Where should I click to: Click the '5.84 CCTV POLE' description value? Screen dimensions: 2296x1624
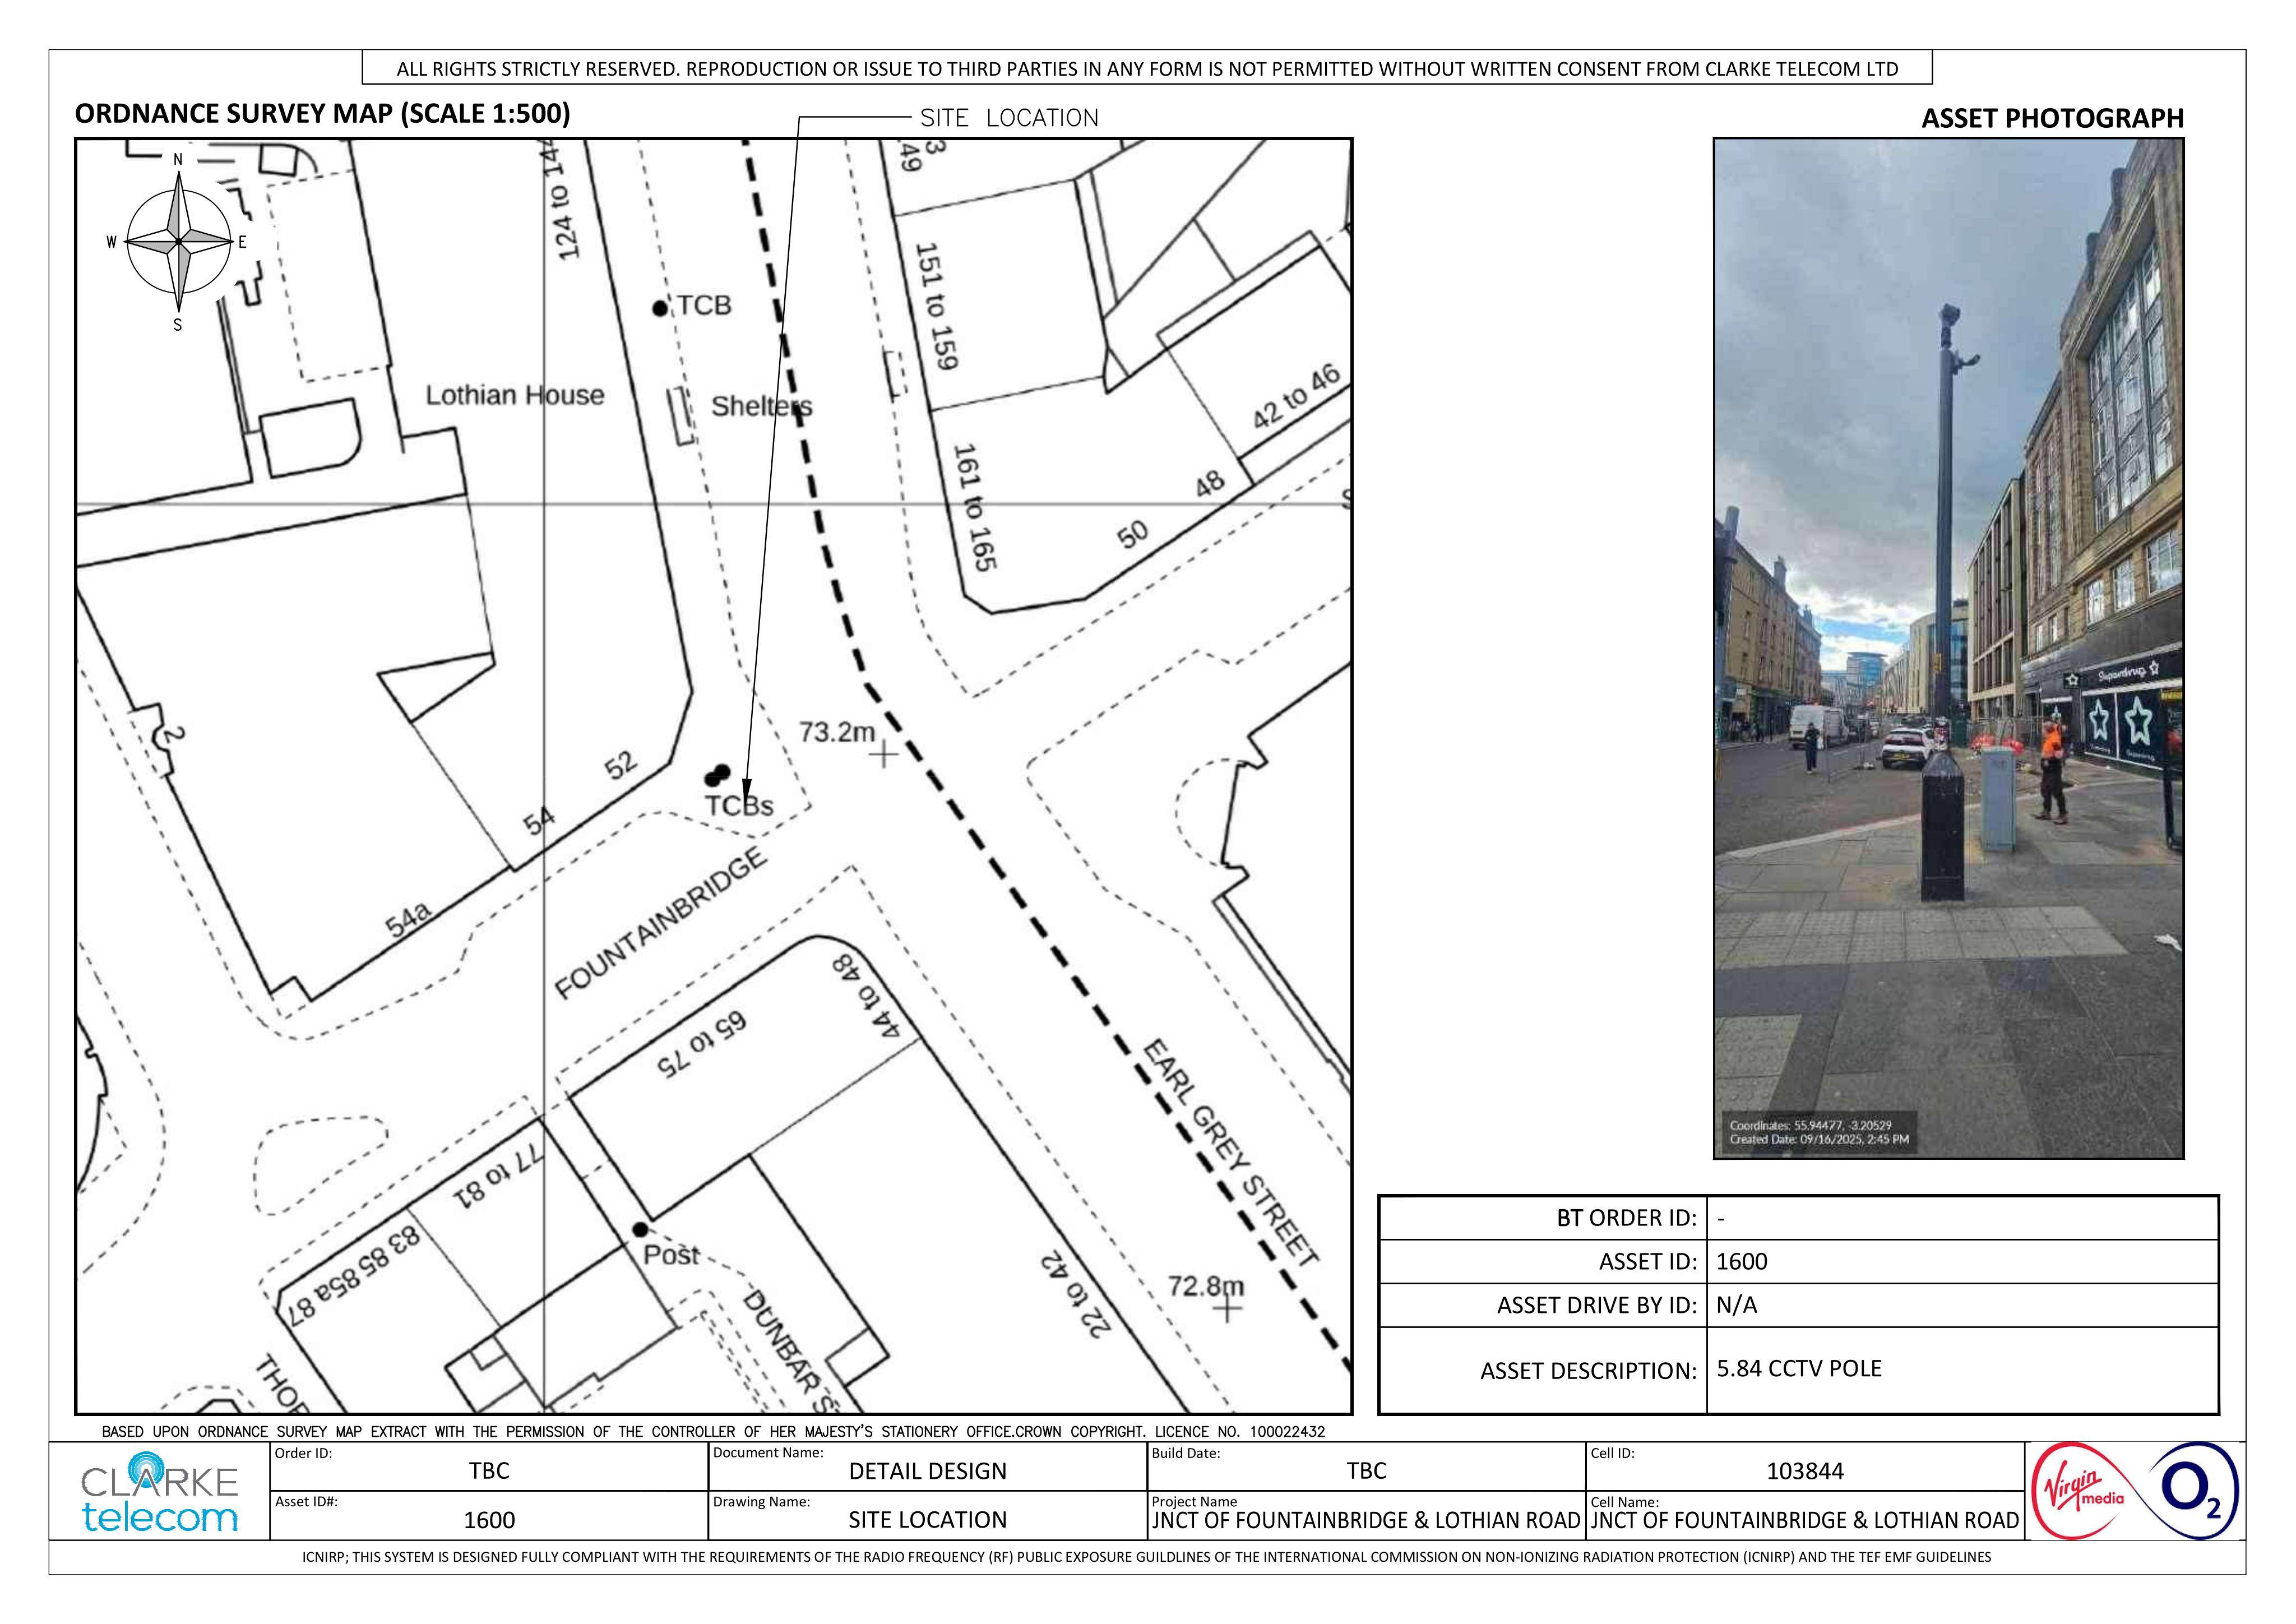[1799, 1369]
